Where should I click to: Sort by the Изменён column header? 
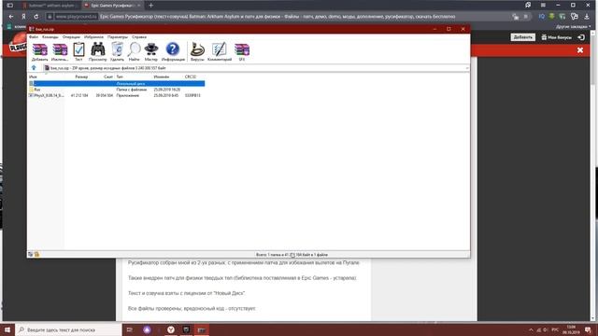click(162, 77)
